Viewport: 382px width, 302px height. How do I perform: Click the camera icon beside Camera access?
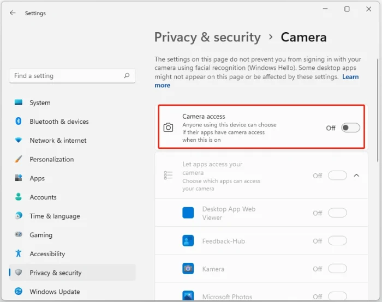pos(168,128)
